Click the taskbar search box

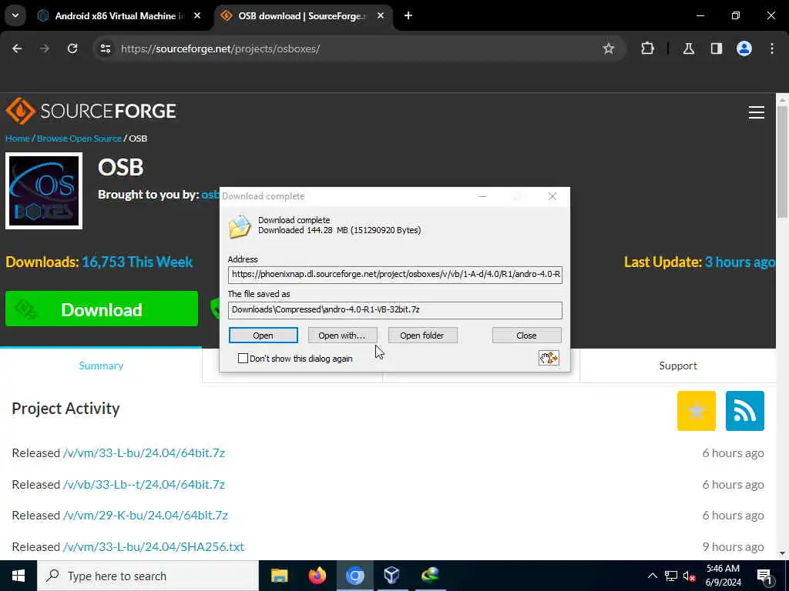click(148, 576)
